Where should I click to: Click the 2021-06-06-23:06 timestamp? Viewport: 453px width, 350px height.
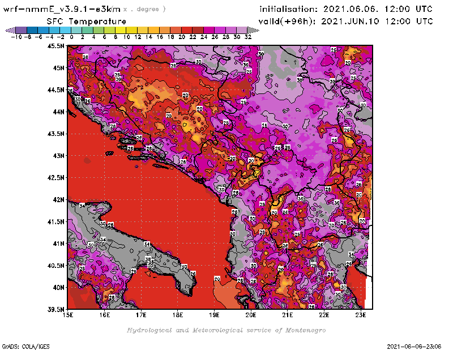415,345
